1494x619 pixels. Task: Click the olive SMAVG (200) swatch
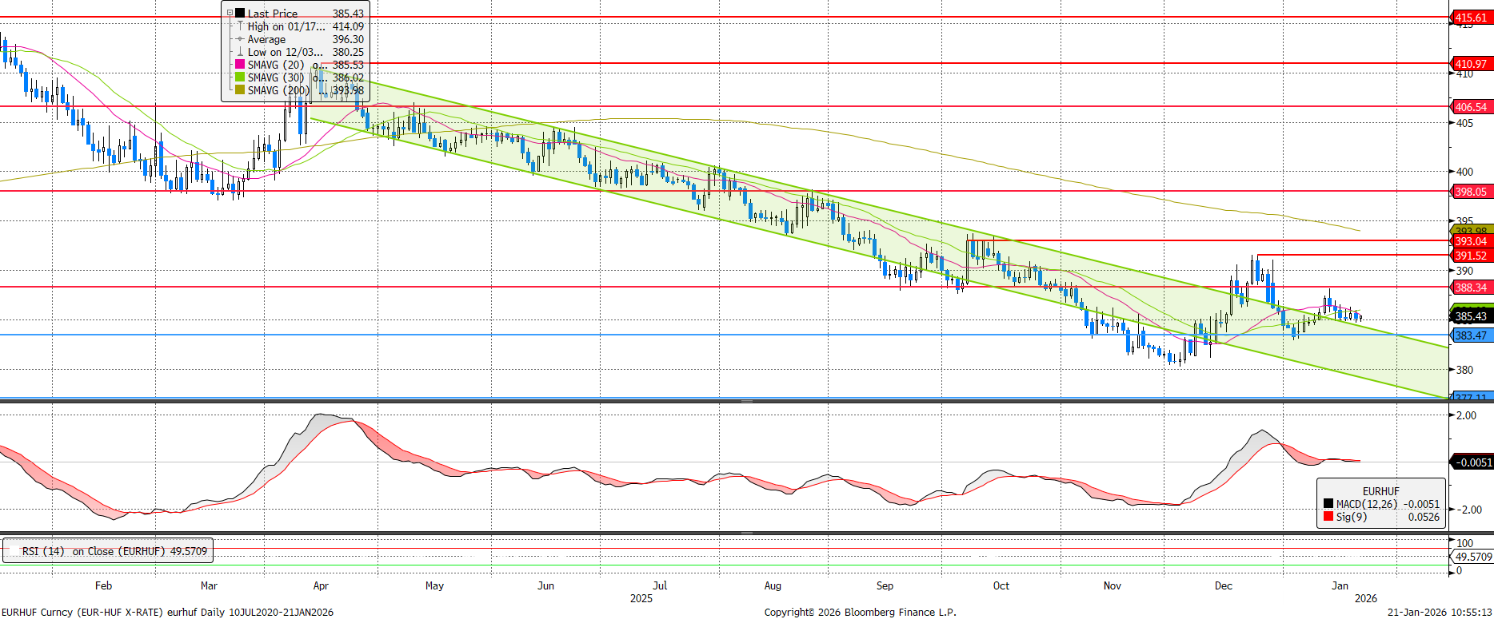pyautogui.click(x=240, y=90)
